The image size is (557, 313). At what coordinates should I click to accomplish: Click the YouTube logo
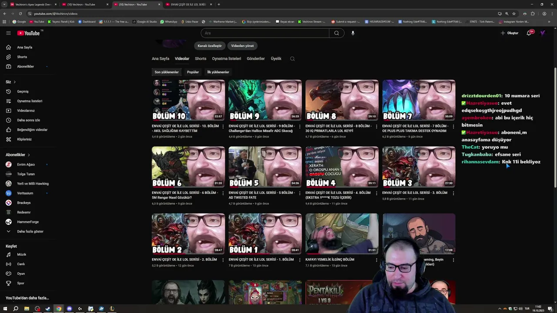pyautogui.click(x=29, y=33)
